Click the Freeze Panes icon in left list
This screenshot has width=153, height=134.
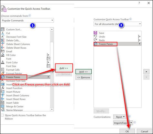click(3, 77)
